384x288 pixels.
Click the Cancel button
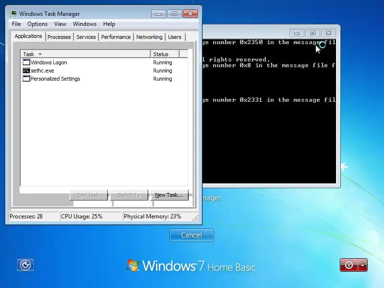click(x=192, y=235)
